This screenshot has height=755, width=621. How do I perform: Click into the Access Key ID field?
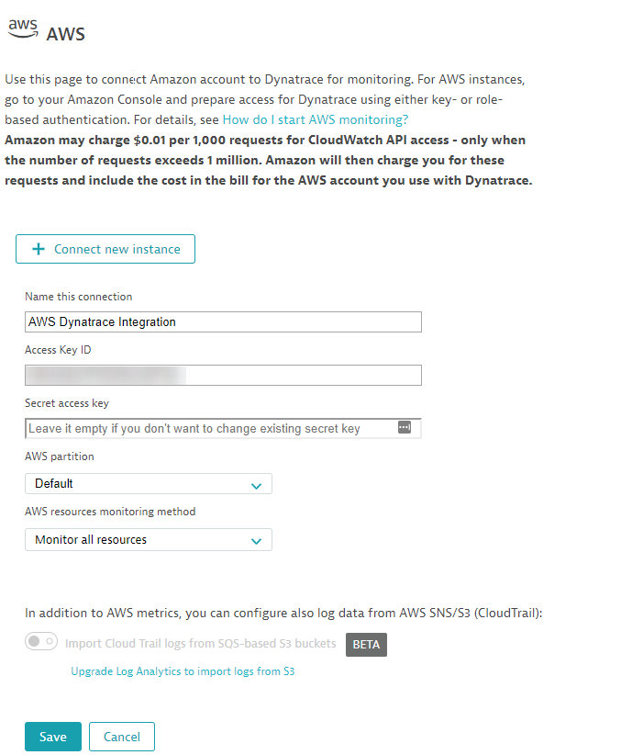pos(223,375)
